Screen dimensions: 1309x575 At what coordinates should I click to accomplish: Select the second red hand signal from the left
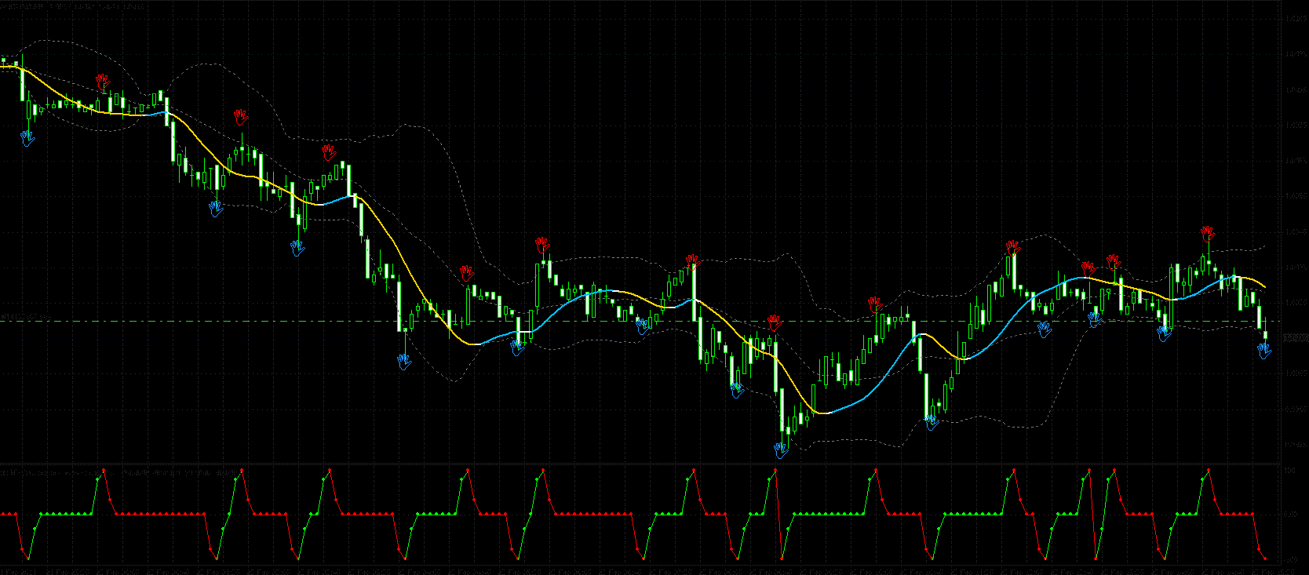[x=241, y=117]
